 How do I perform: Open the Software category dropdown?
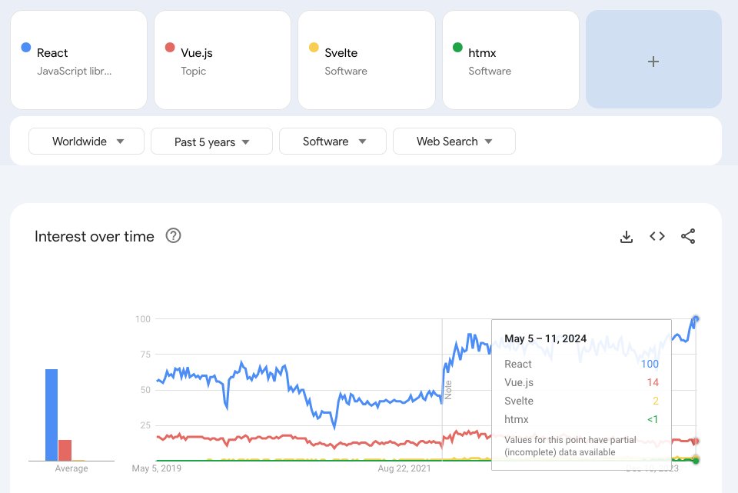[x=333, y=142]
